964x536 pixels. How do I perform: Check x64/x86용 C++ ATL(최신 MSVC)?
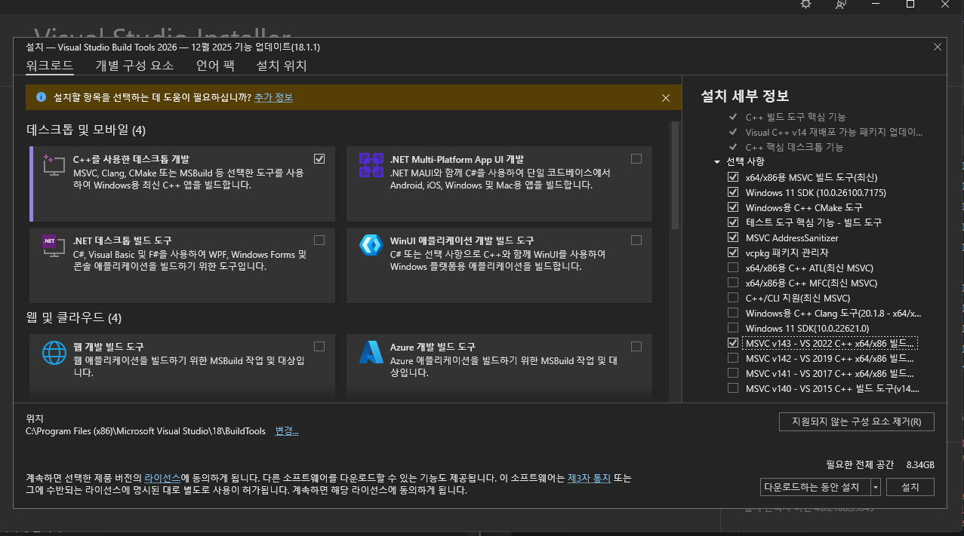pyautogui.click(x=733, y=268)
